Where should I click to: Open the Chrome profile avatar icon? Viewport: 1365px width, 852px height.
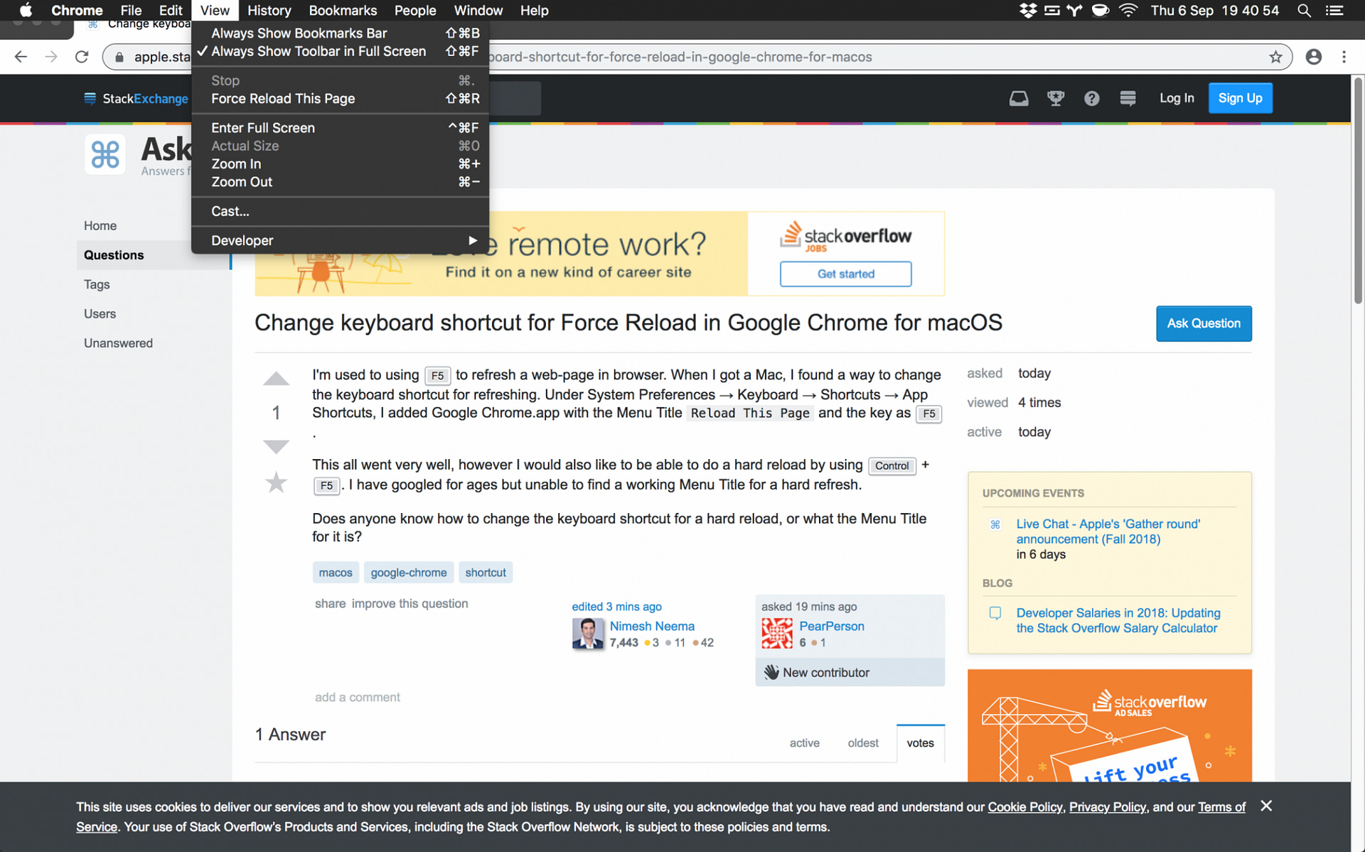coord(1313,57)
